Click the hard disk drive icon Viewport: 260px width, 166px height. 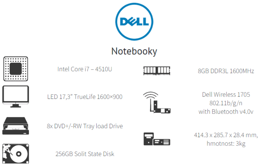(x=16, y=154)
